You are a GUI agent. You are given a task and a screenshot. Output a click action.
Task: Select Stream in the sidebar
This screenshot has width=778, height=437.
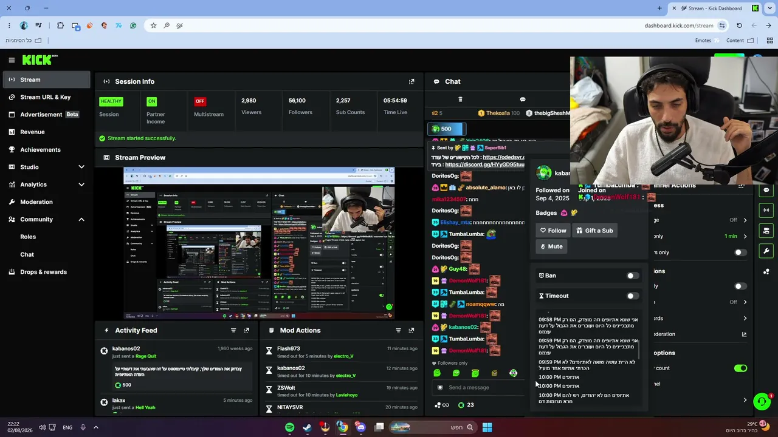pyautogui.click(x=46, y=80)
